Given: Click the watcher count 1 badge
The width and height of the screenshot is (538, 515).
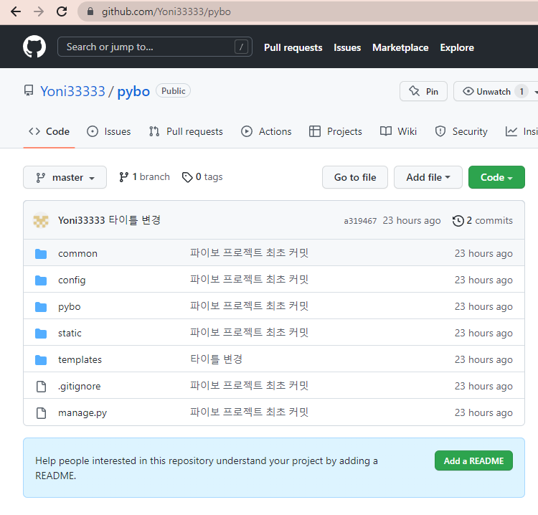Looking at the screenshot, I should (522, 92).
